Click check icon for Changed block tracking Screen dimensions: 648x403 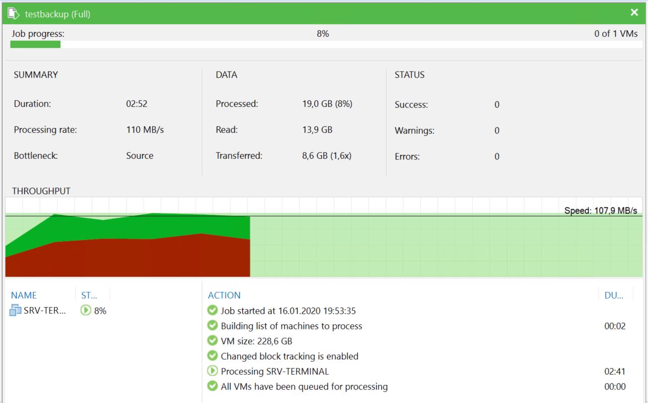pyautogui.click(x=213, y=356)
